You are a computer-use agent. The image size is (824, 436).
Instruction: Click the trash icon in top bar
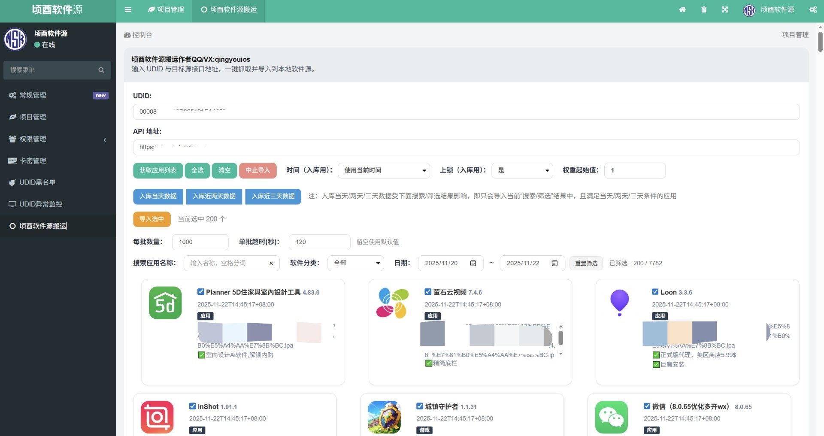coord(704,9)
